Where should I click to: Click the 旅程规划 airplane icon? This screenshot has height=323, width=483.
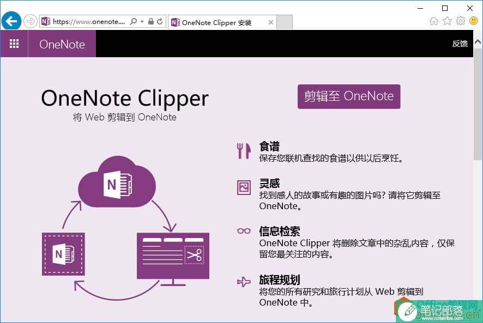click(x=244, y=281)
